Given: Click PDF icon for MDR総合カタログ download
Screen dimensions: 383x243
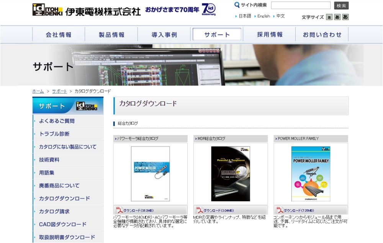Looking at the screenshot, I should click(200, 210).
